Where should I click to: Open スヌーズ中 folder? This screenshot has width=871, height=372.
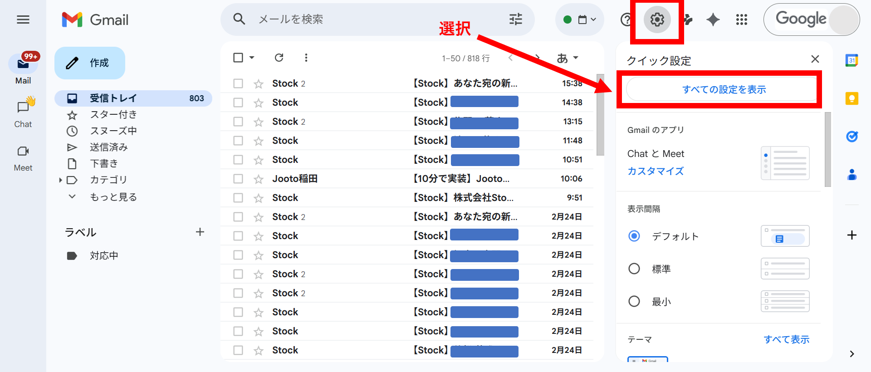[113, 131]
